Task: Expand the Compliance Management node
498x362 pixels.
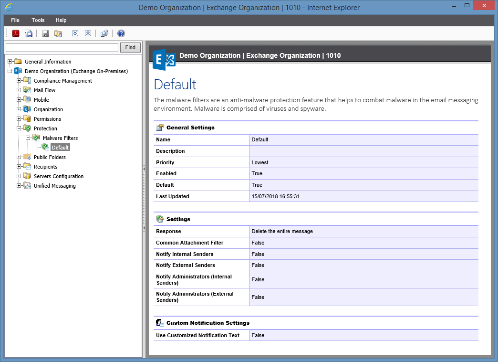Action: [x=19, y=81]
